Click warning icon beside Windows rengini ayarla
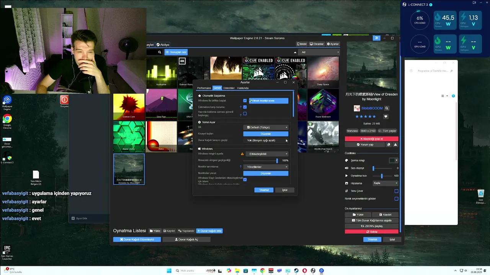Viewport: 490px width, 275px height. click(x=242, y=154)
